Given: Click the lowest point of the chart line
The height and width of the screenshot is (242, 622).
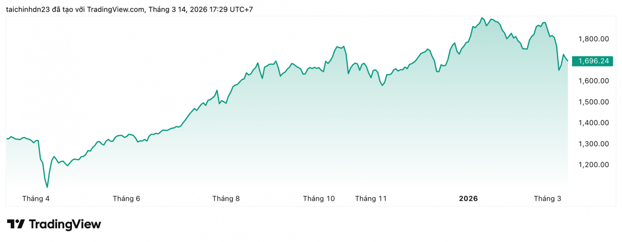Looking at the screenshot, I should [47, 187].
